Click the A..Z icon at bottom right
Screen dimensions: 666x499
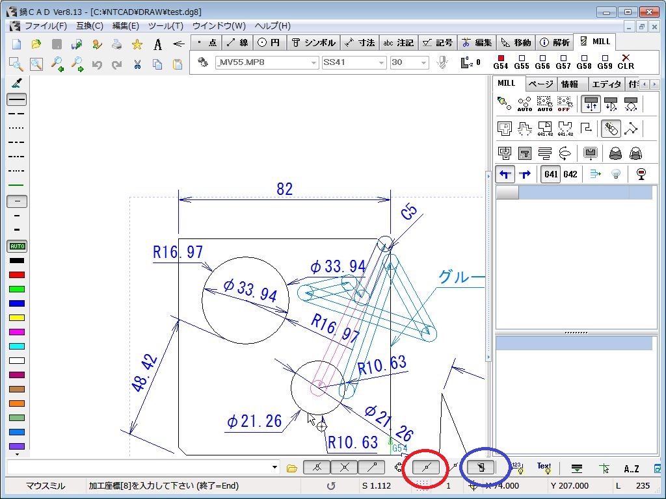click(631, 468)
